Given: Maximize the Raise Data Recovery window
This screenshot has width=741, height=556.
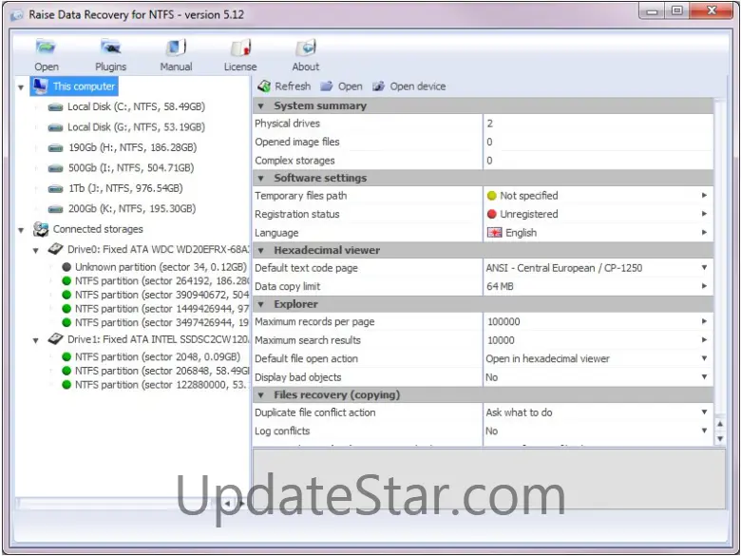Looking at the screenshot, I should point(677,10).
